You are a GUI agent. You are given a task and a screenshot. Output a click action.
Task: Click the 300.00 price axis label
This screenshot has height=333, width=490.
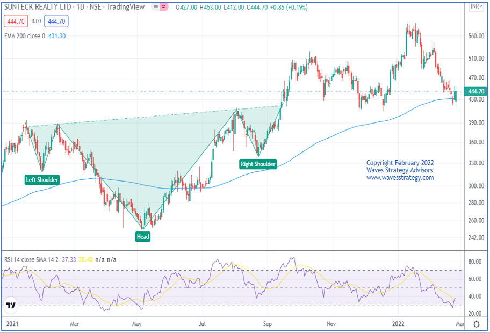476,186
